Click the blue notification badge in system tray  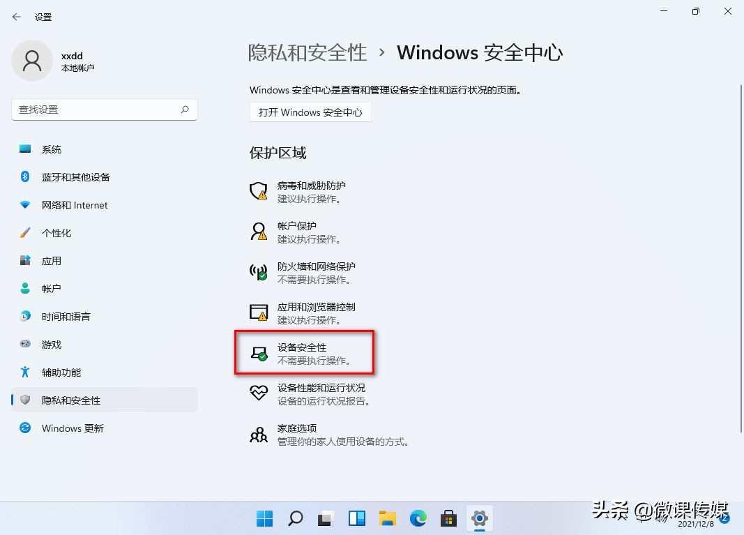click(724, 518)
